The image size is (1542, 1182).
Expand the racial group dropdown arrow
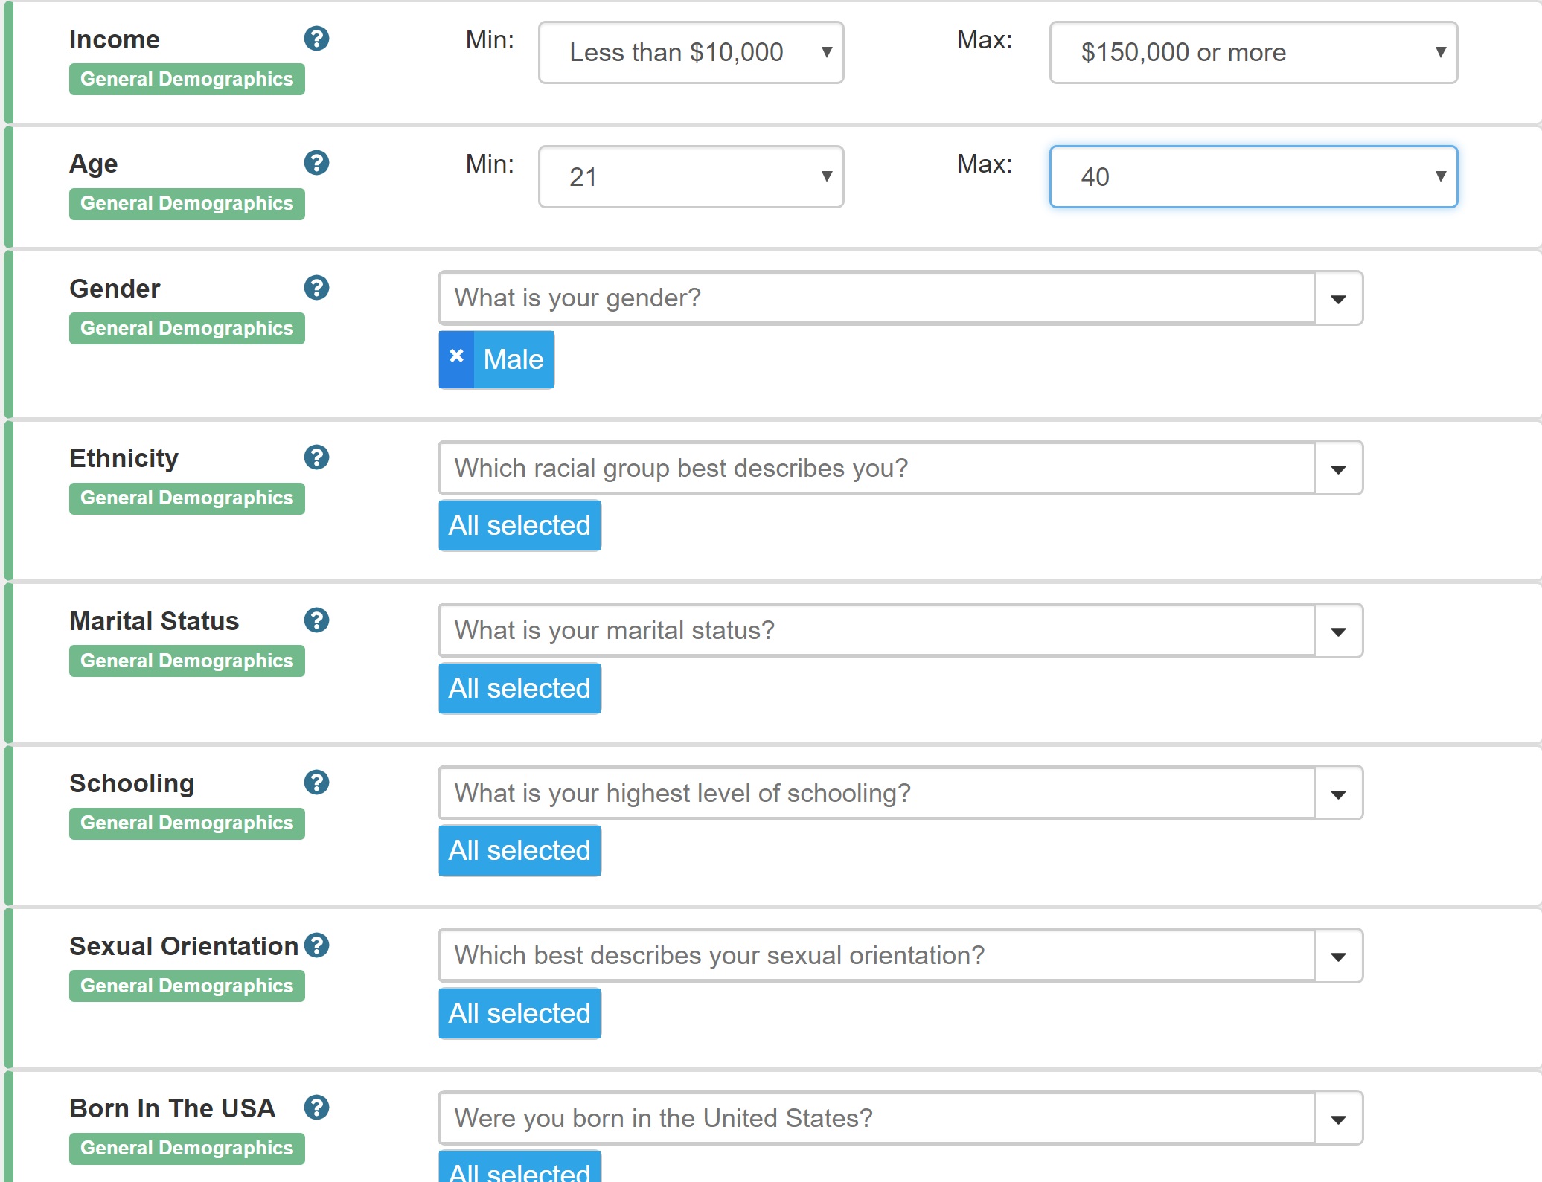(x=1338, y=468)
